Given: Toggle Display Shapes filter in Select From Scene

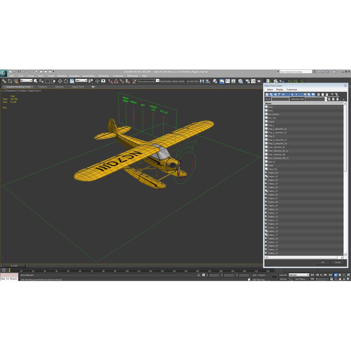Looking at the screenshot, I should [x=271, y=95].
